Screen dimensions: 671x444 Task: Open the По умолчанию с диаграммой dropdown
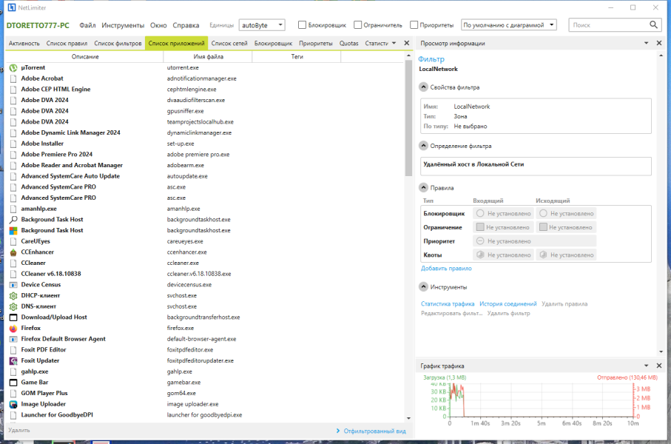tap(508, 25)
